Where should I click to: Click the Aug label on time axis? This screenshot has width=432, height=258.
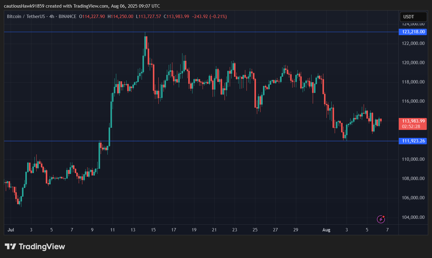coord(326,230)
